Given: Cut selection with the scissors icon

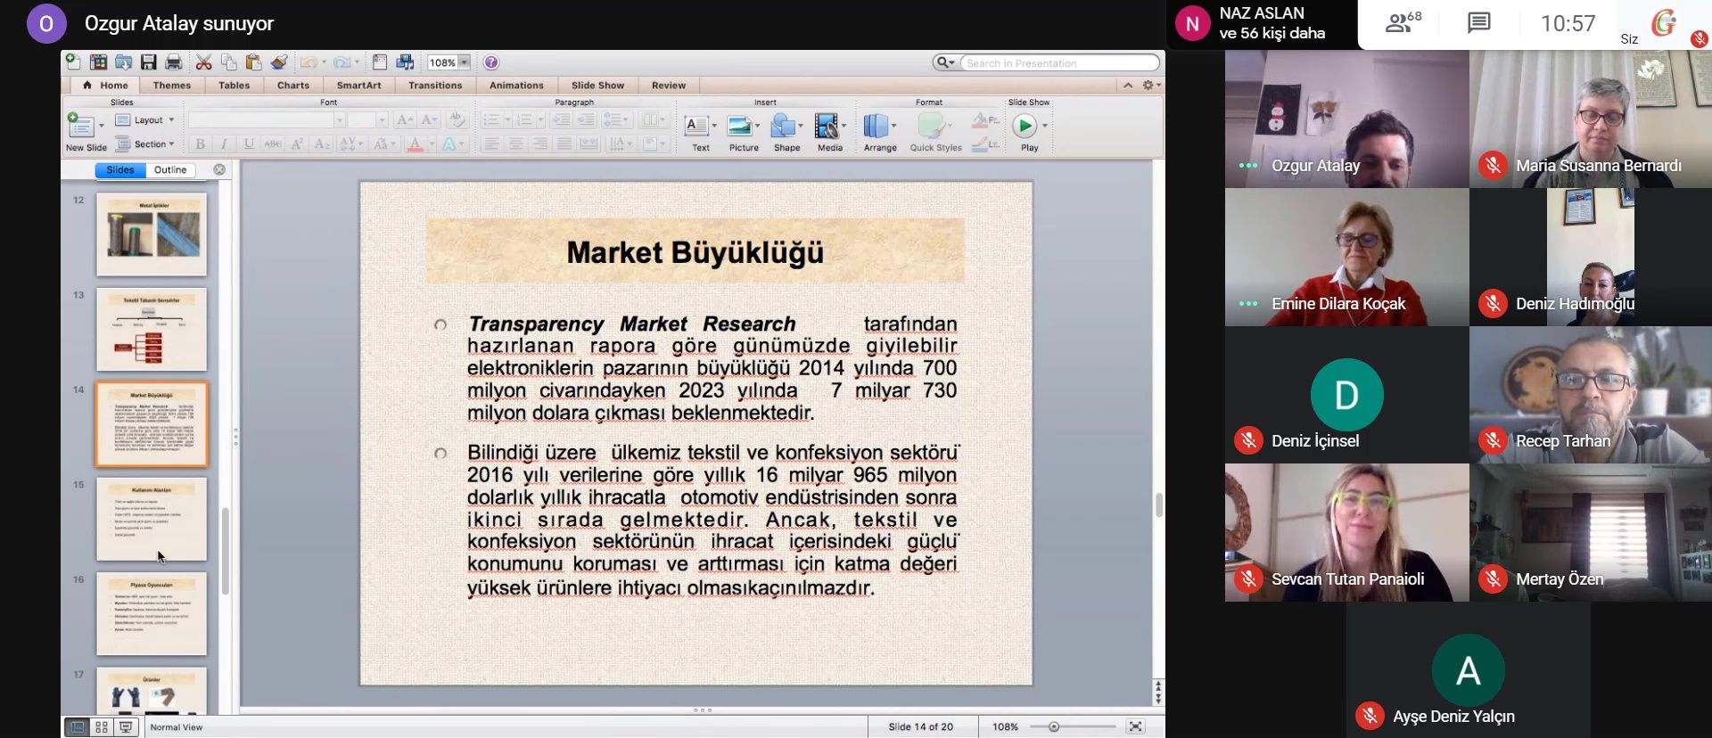Looking at the screenshot, I should coord(204,62).
